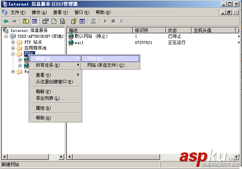The image size is (242, 169).
Task: Click the 网站 folder icon in tree
Action: (x=19, y=54)
